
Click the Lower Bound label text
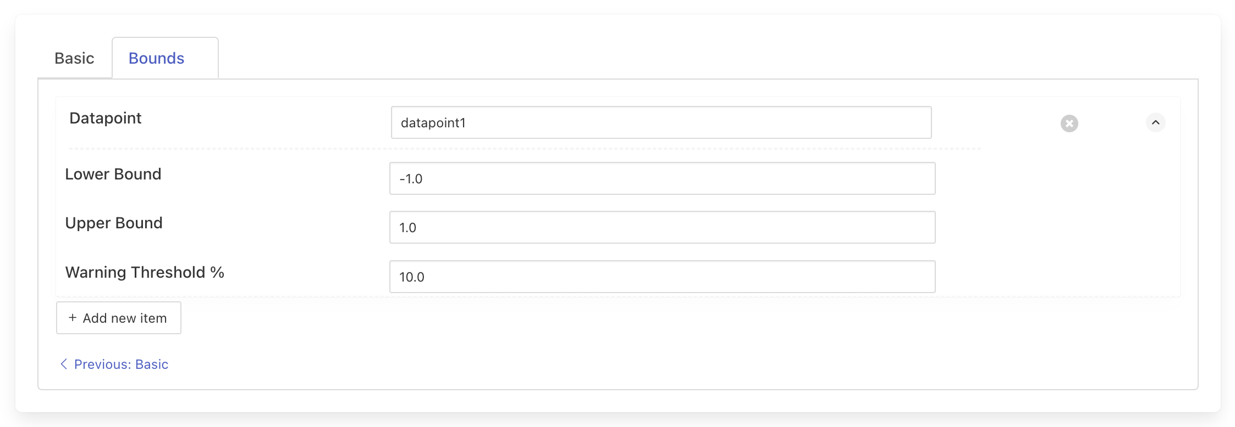pos(113,174)
